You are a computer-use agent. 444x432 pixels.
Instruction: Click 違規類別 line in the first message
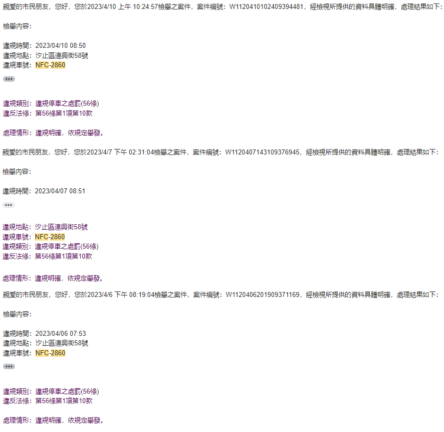tap(51, 104)
